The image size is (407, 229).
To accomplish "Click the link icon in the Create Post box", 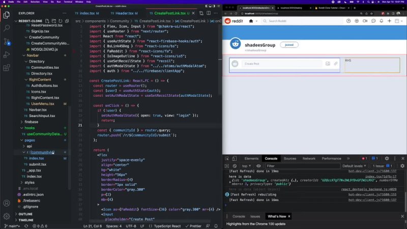I will pyautogui.click(x=336, y=64).
